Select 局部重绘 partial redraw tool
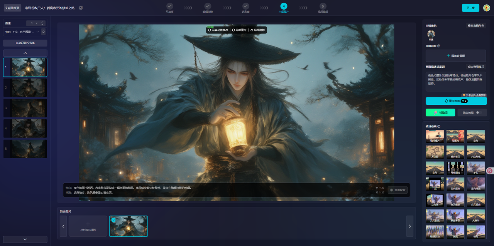Viewport: 494px width, 246px height. [x=239, y=30]
